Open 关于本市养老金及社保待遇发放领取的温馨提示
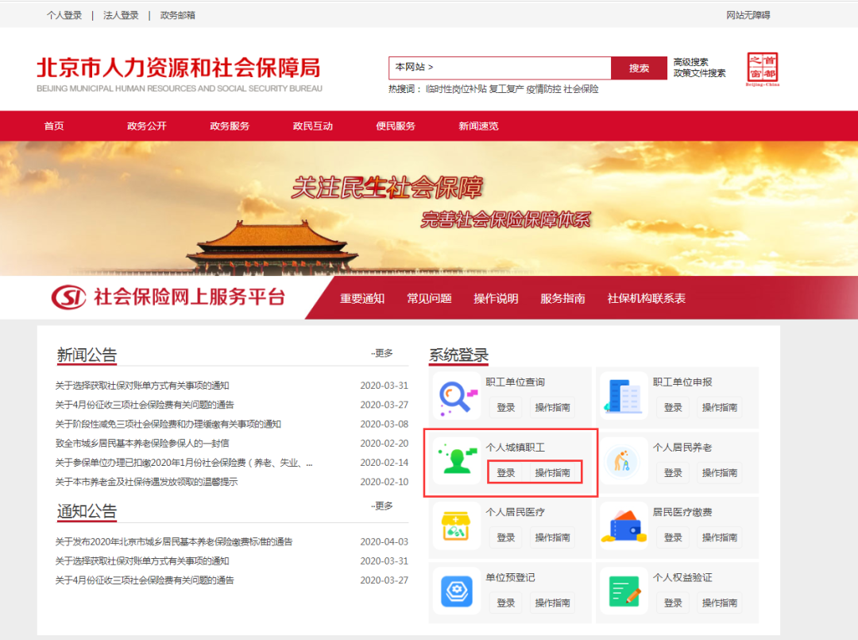The width and height of the screenshot is (858, 640). click(x=146, y=482)
